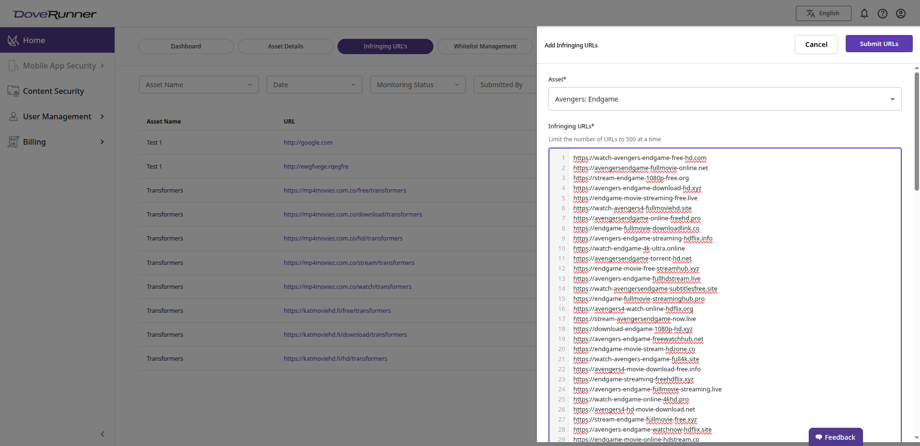Viewport: 920px width, 446px height.
Task: Select the Content Security sidebar icon
Action: click(x=13, y=91)
